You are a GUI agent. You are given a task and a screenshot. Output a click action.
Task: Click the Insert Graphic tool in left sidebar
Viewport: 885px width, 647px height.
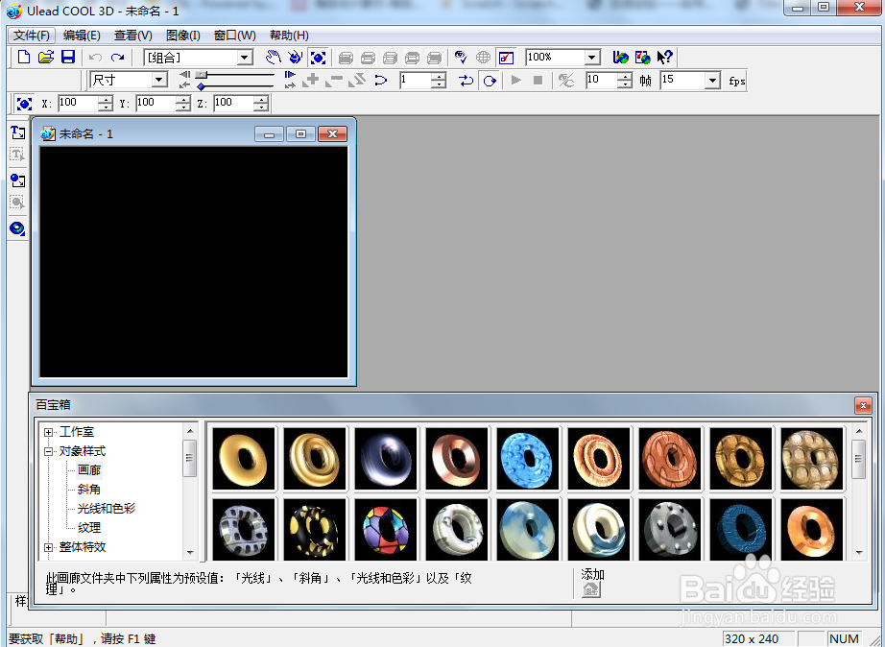tap(17, 180)
